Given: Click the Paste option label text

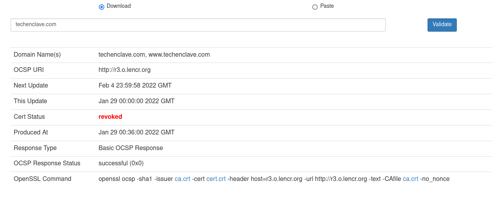Looking at the screenshot, I should [x=327, y=6].
